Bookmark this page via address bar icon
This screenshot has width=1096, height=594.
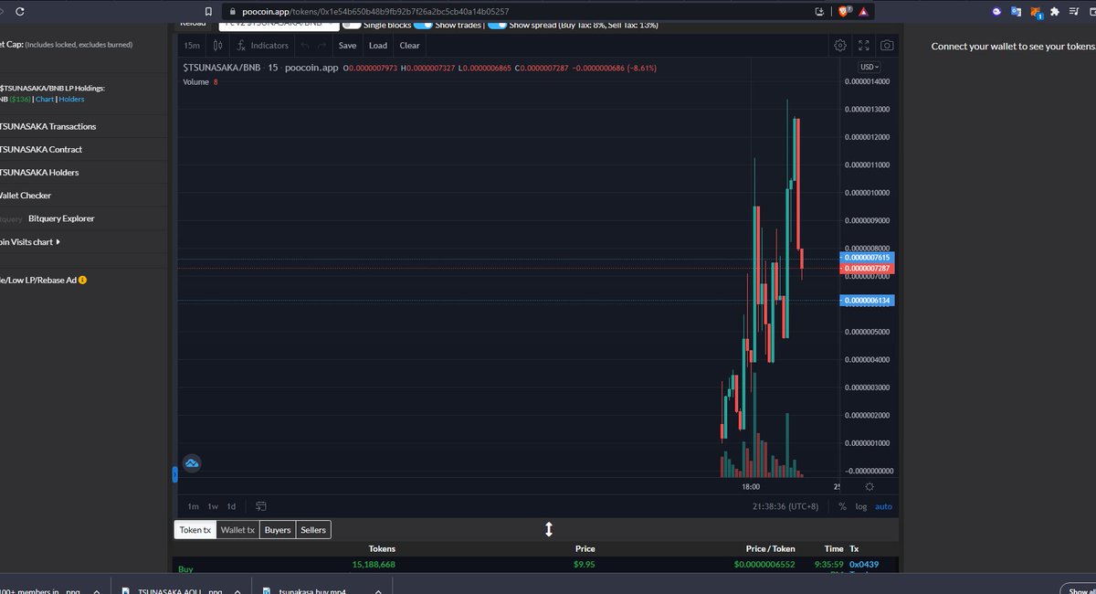tap(208, 11)
